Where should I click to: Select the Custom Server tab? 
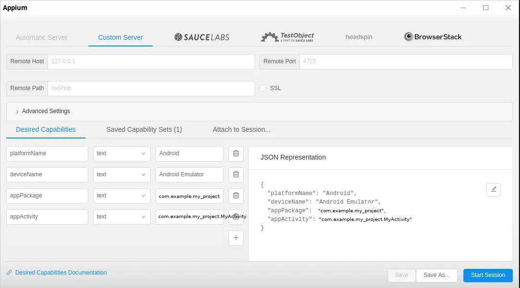(x=120, y=37)
